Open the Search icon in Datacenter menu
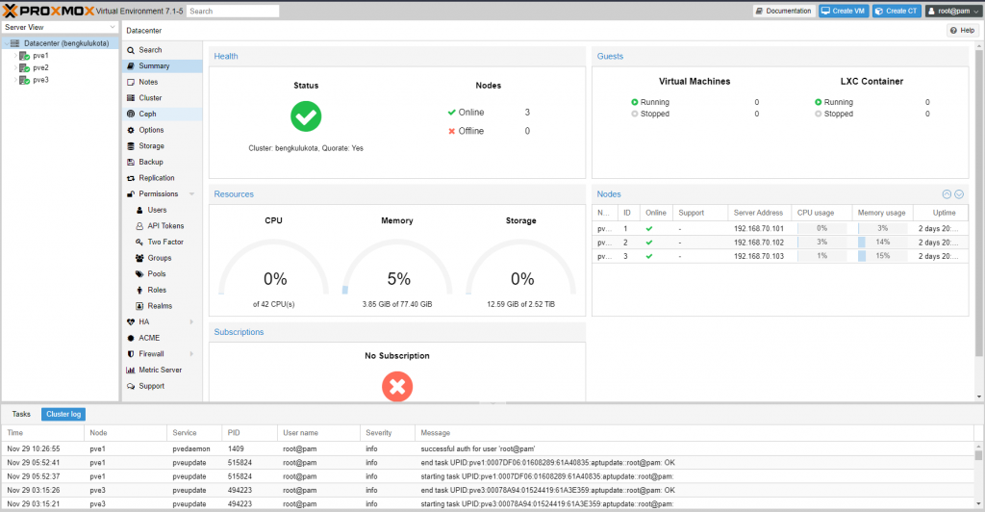This screenshot has width=985, height=512. tap(131, 50)
